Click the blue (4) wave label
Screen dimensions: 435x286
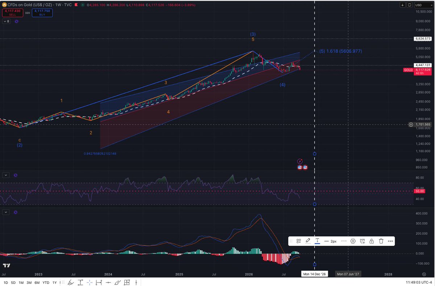[282, 84]
